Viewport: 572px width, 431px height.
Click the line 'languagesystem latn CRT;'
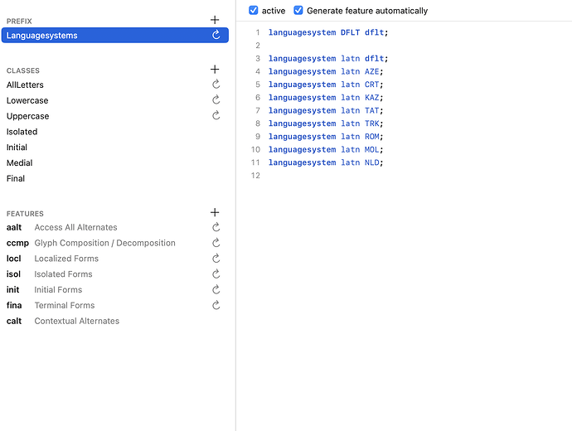click(x=326, y=85)
